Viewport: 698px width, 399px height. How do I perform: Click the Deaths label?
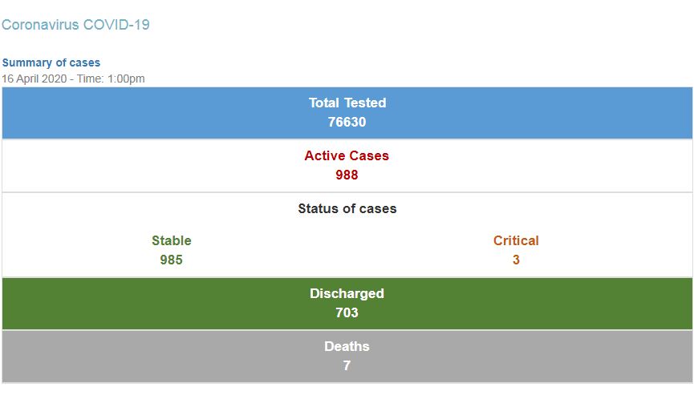347,346
